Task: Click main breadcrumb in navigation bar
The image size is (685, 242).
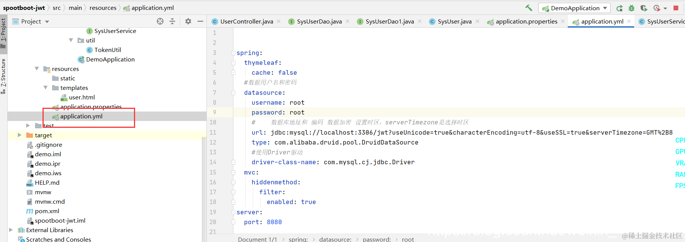Action: coord(75,8)
